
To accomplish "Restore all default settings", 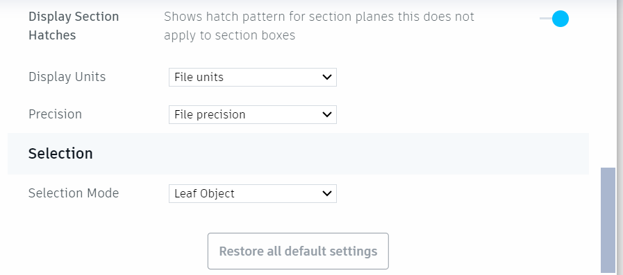I will point(298,251).
